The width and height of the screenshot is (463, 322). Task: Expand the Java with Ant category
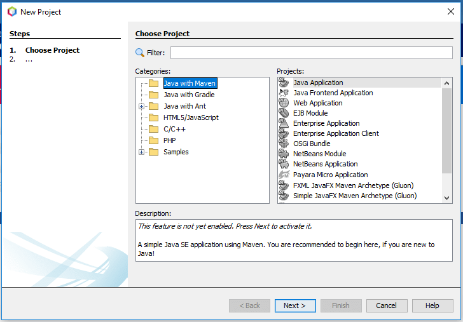point(141,106)
